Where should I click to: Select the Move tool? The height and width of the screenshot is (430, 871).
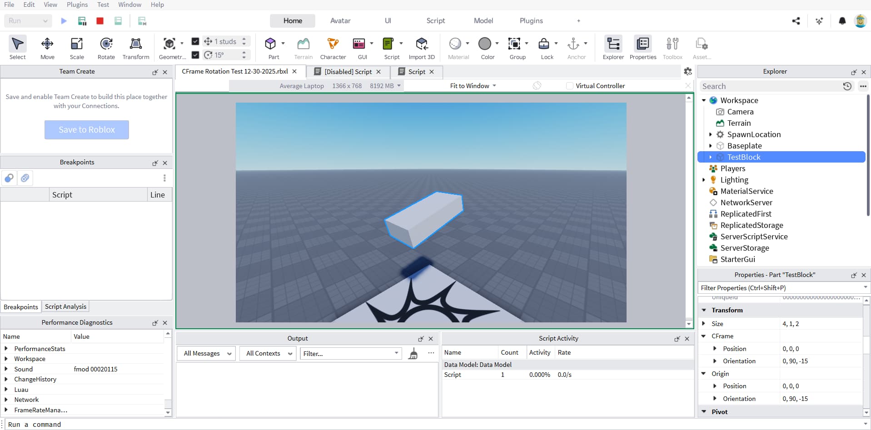coord(47,47)
